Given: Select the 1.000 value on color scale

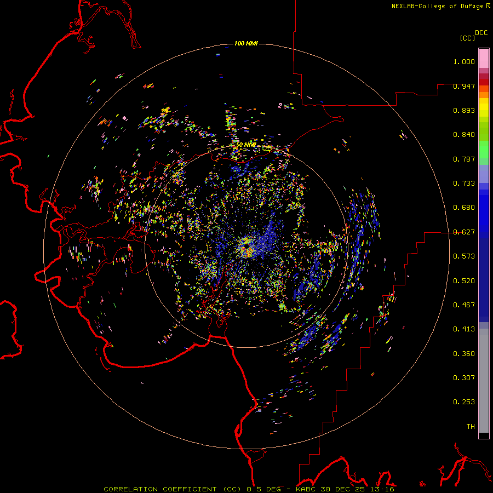Looking at the screenshot, I should 464,61.
